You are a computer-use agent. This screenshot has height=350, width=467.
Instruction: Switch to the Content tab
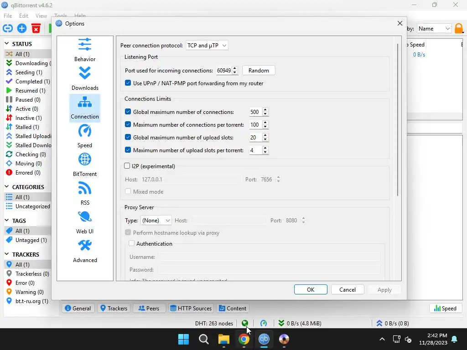pos(233,309)
